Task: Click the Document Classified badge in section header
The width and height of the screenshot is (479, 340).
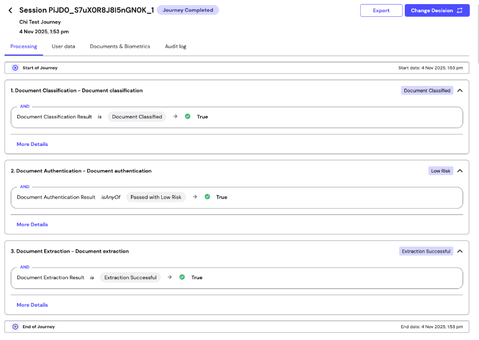Action: tap(427, 90)
